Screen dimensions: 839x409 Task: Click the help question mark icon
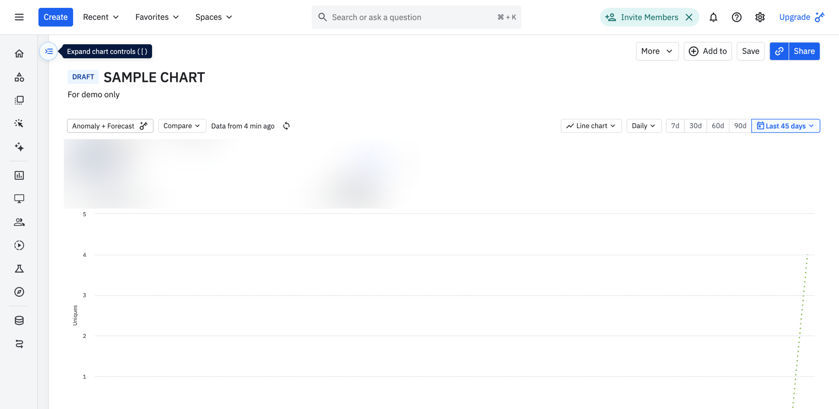736,17
